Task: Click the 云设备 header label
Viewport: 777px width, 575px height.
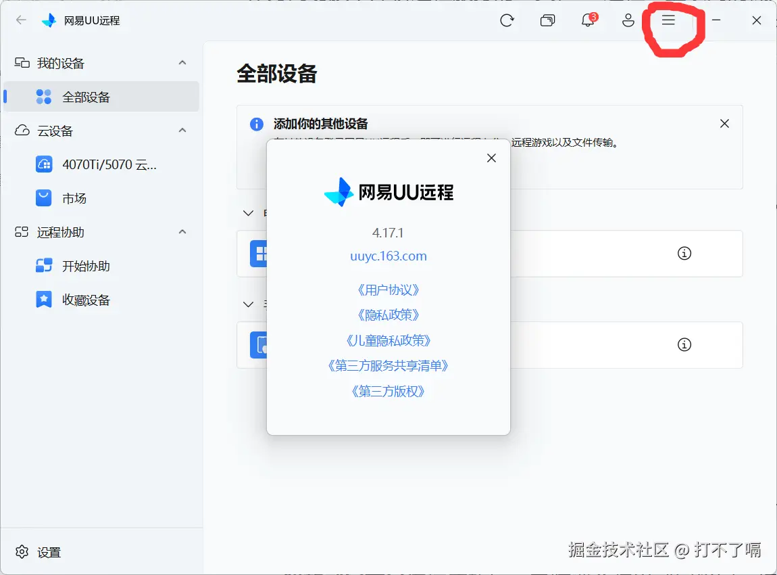Action: tap(55, 131)
